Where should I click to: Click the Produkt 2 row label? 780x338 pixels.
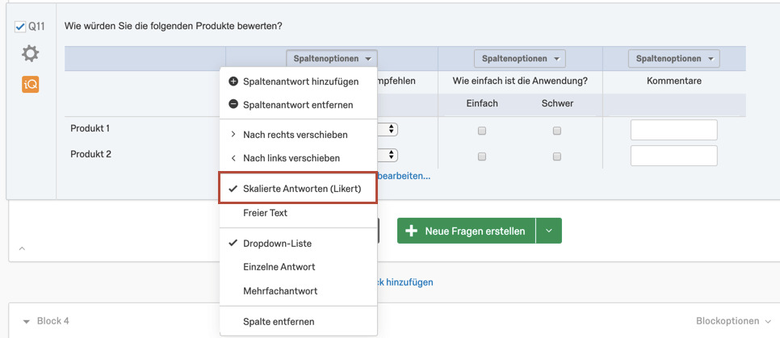pyautogui.click(x=90, y=154)
